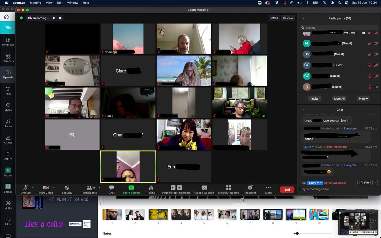Open Charts in the Canva sidebar
Image resolution: width=381 pixels, height=238 pixels.
click(8, 140)
